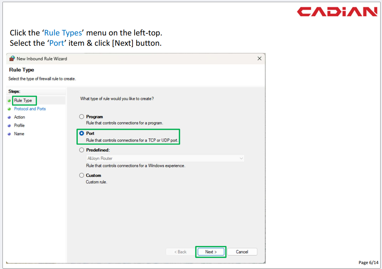Click the blue bullet beside Name step

tap(9, 134)
